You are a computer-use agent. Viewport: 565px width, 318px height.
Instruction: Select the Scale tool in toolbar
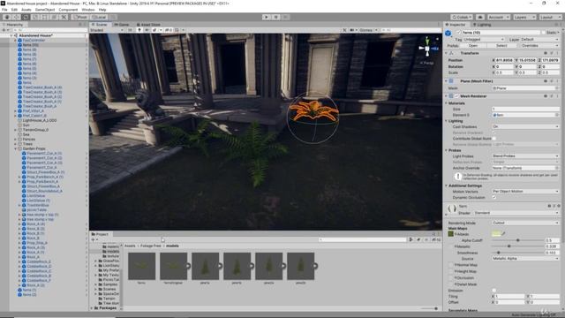coord(35,17)
